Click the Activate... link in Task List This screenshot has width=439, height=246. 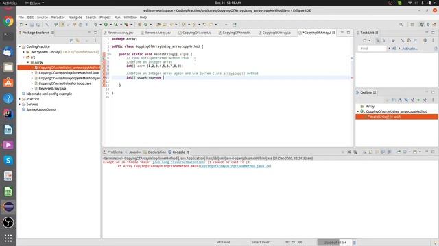point(410,49)
